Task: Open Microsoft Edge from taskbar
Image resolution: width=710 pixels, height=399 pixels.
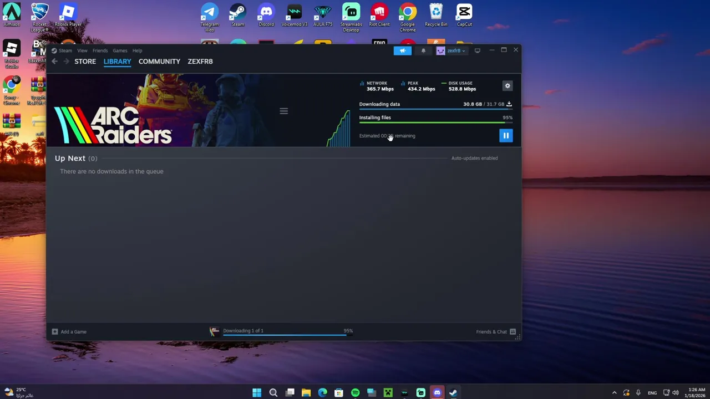Action: pyautogui.click(x=322, y=393)
